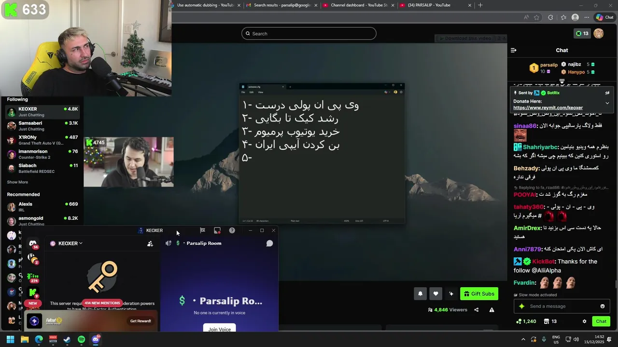Click Get Reward! in Discord banner
The image size is (618, 347).
pos(140,321)
